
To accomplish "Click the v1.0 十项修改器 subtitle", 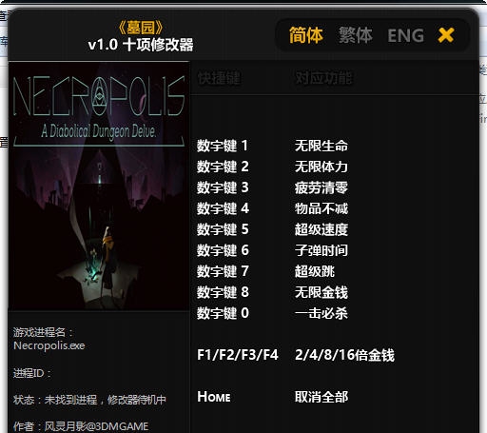I will pyautogui.click(x=141, y=45).
